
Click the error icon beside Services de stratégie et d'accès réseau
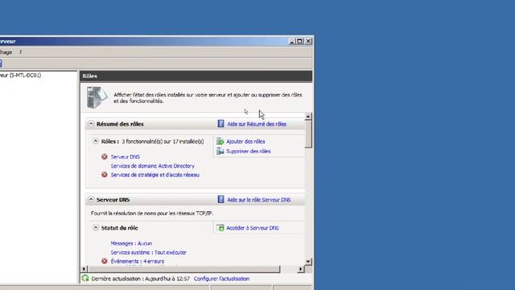coord(105,175)
